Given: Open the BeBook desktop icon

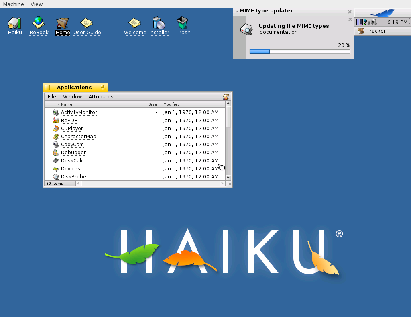Looking at the screenshot, I should tap(39, 23).
